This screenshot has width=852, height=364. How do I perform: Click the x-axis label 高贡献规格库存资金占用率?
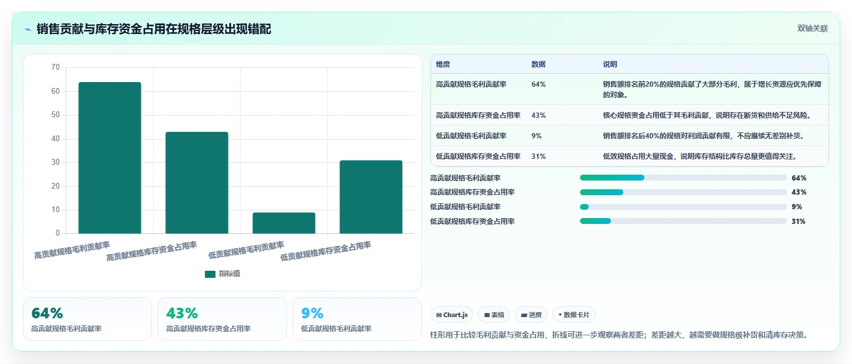[x=151, y=251]
